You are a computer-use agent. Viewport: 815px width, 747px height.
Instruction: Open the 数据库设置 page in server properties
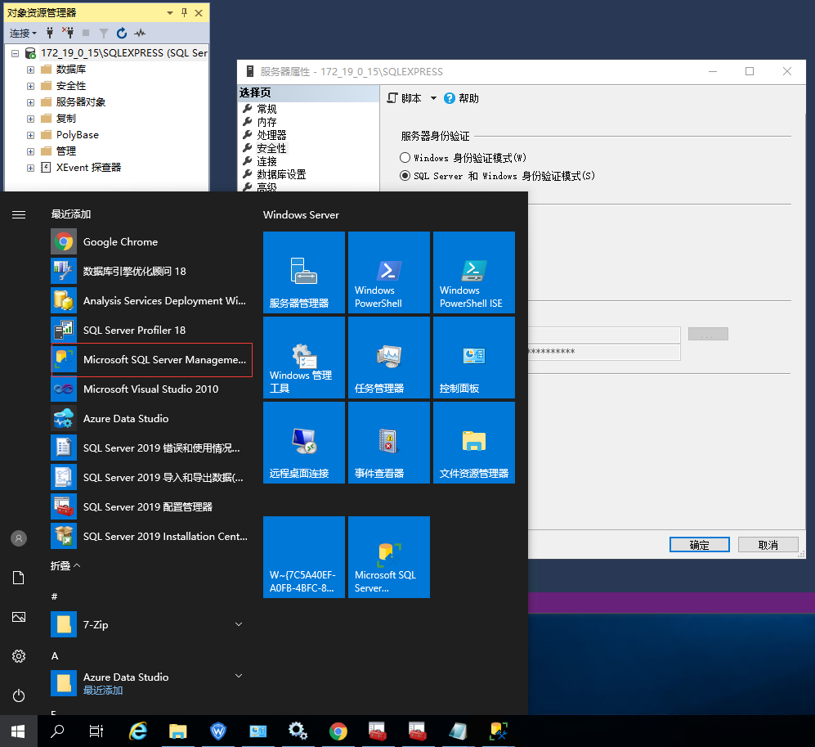pyautogui.click(x=281, y=174)
